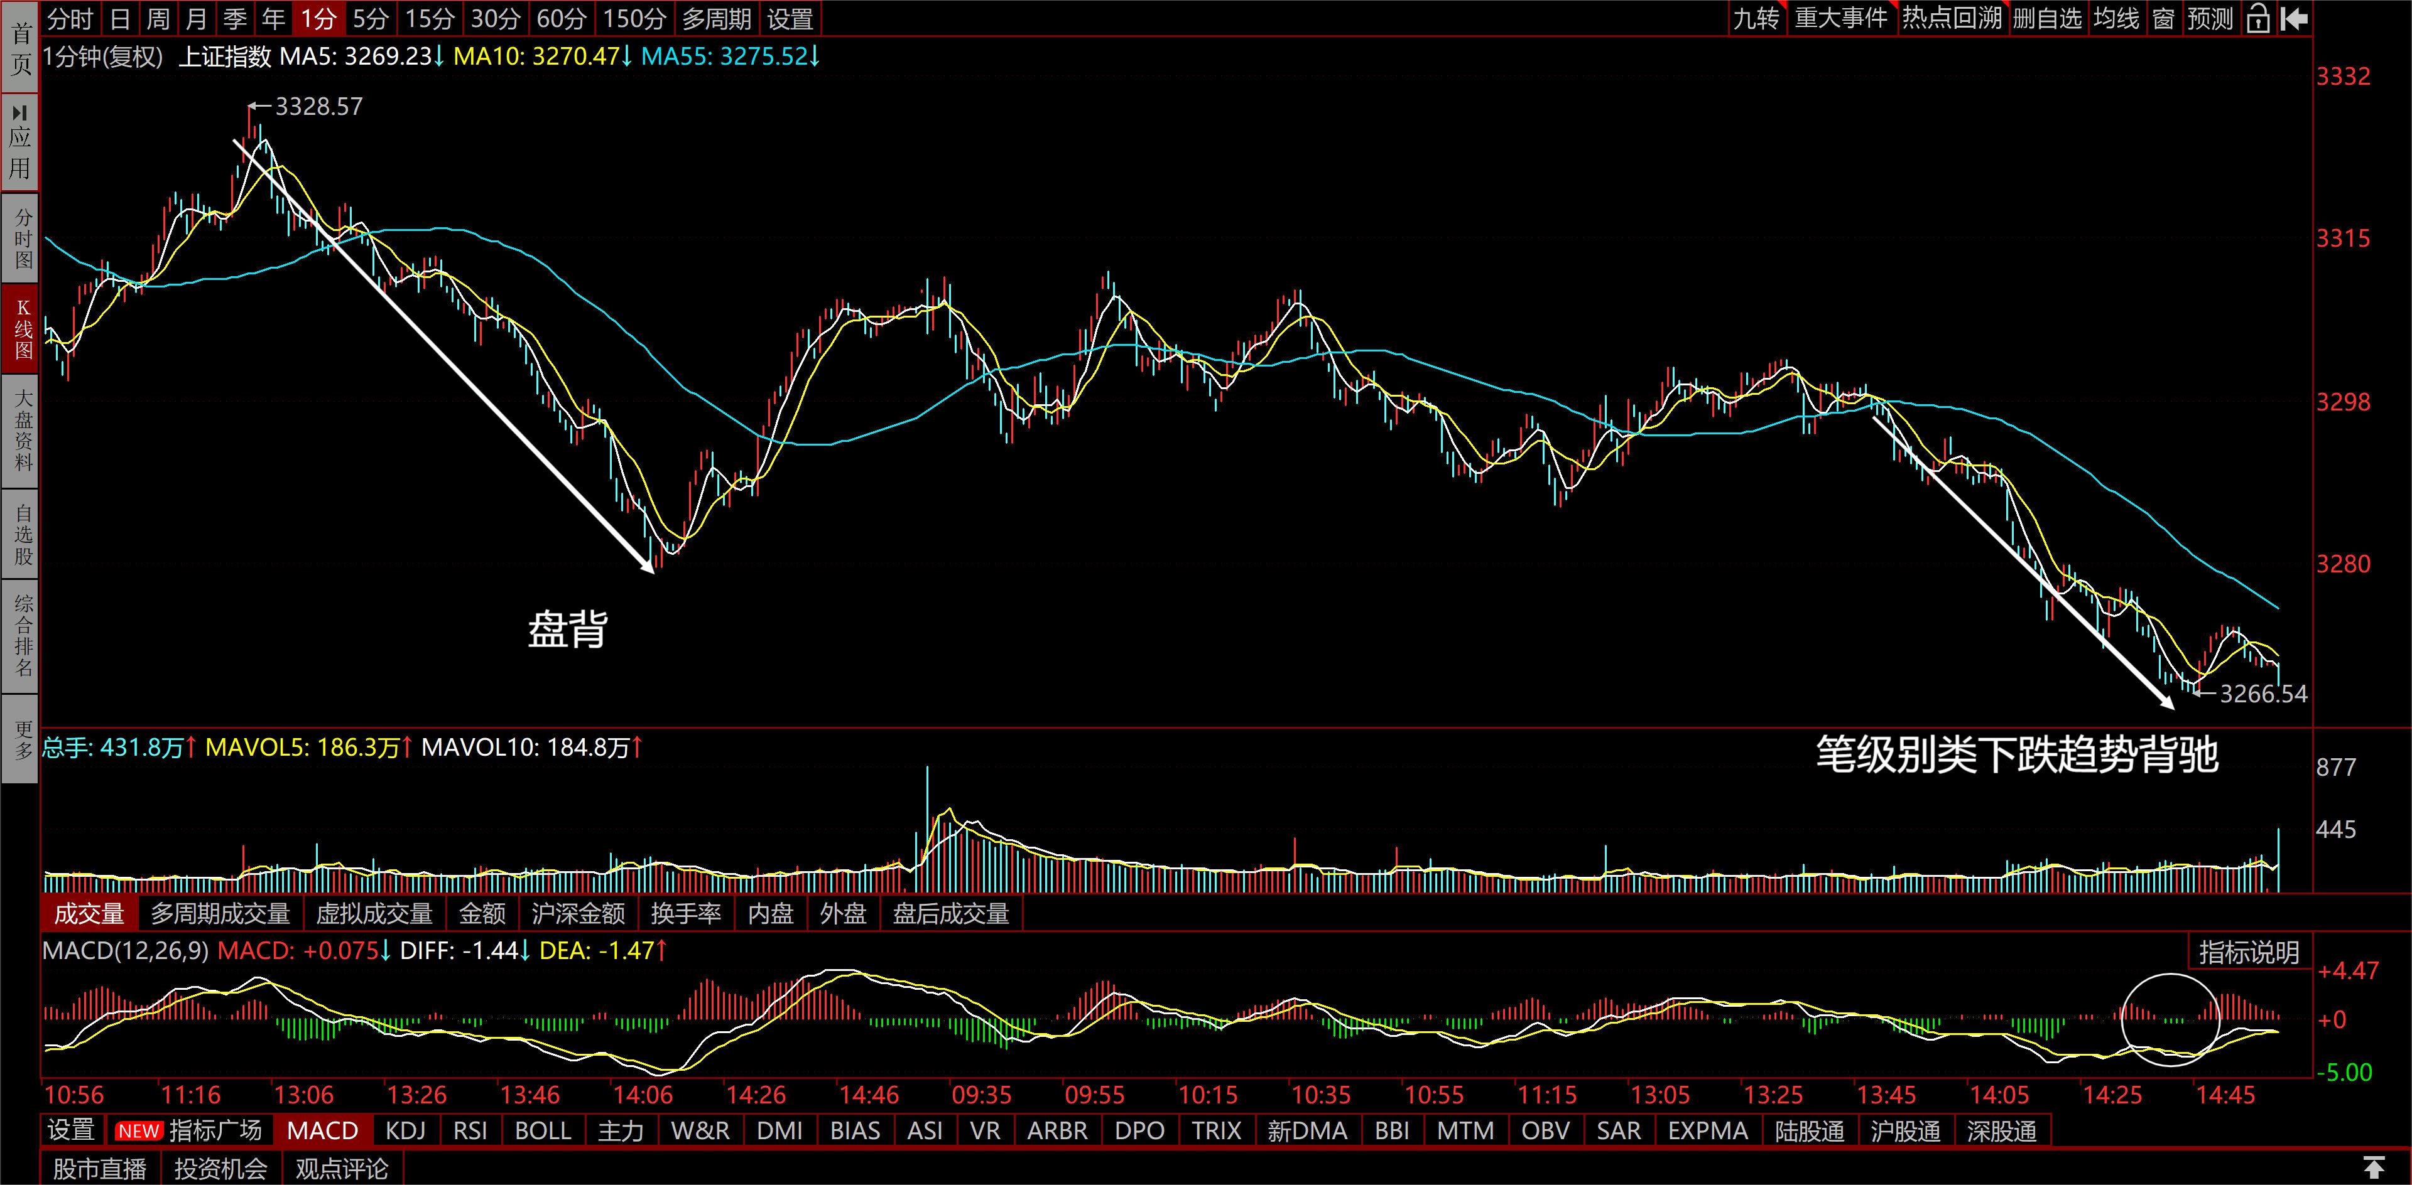Select the MACD indicator tab
This screenshot has width=2412, height=1185.
pyautogui.click(x=323, y=1131)
